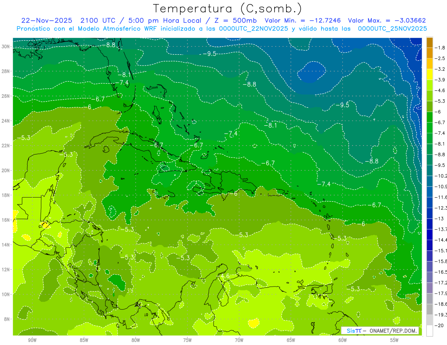Click the '8N' latitude axis label
The image size is (447, 345).
[7, 319]
